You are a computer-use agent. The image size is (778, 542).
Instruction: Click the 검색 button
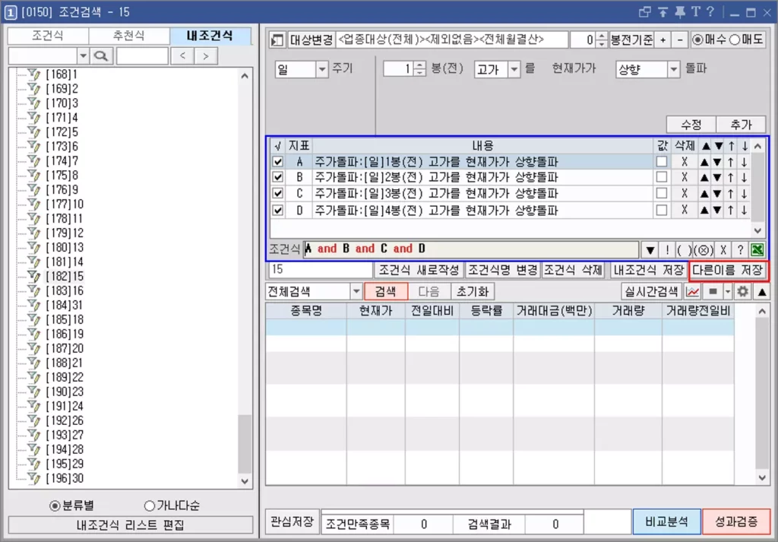[x=386, y=291]
